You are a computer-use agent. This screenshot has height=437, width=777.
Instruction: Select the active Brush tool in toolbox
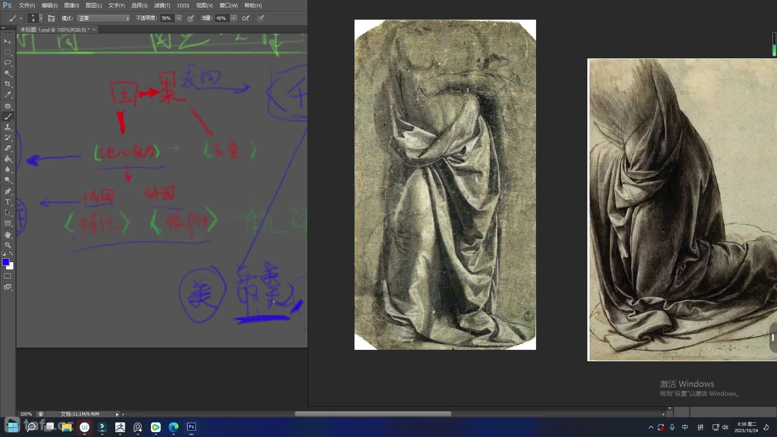[8, 117]
